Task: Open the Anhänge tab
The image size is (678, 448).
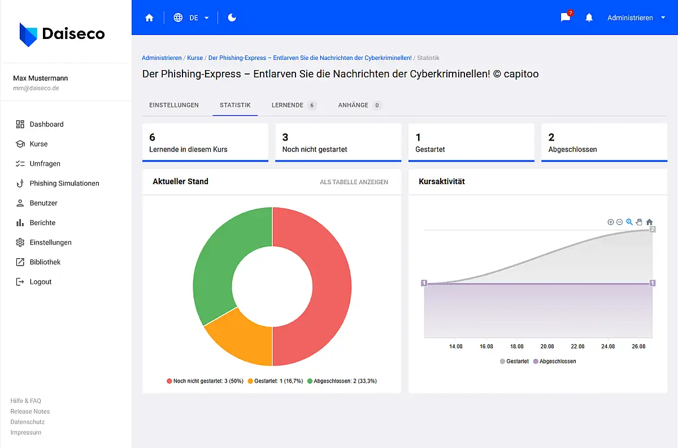Action: [x=359, y=105]
